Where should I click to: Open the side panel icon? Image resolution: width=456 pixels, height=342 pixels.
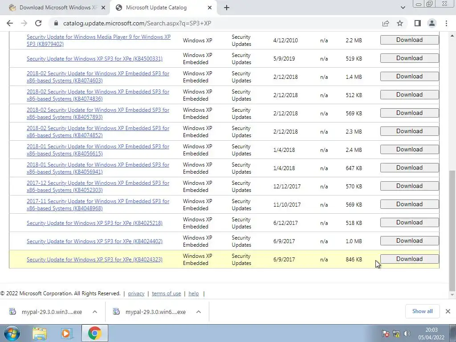(x=418, y=23)
